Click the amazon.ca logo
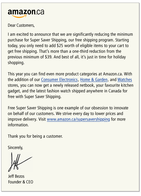This screenshot has height=196, width=141. click(x=26, y=13)
